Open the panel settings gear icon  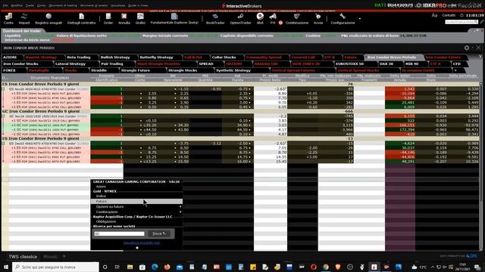coord(467,48)
